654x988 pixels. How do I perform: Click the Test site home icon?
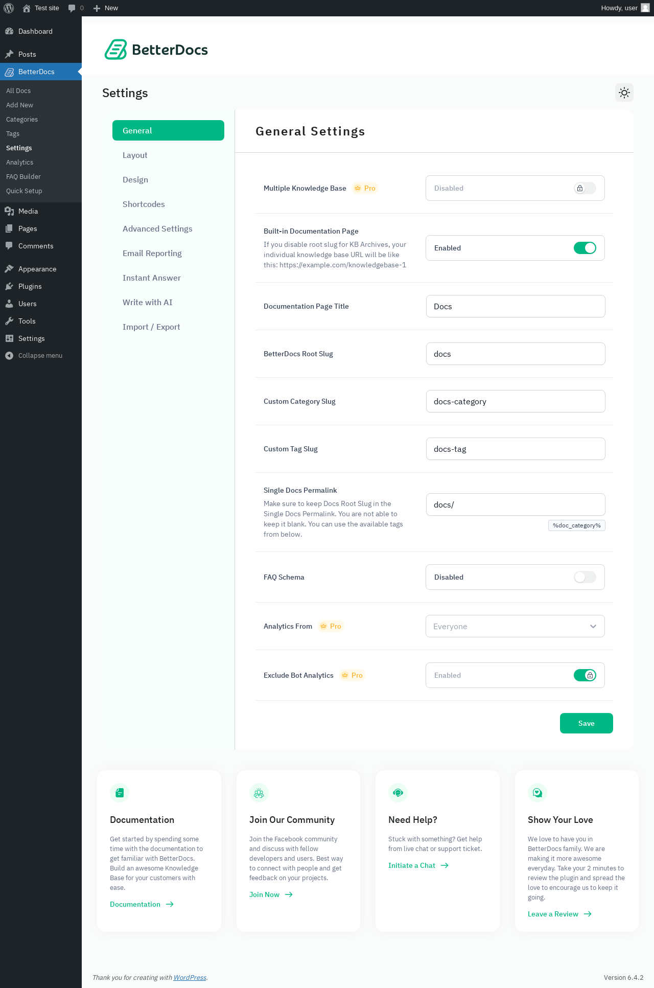(x=27, y=8)
